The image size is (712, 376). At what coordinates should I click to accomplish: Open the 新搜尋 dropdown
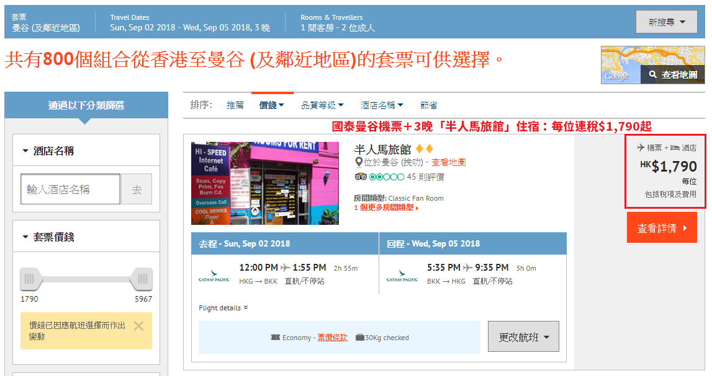tap(666, 22)
